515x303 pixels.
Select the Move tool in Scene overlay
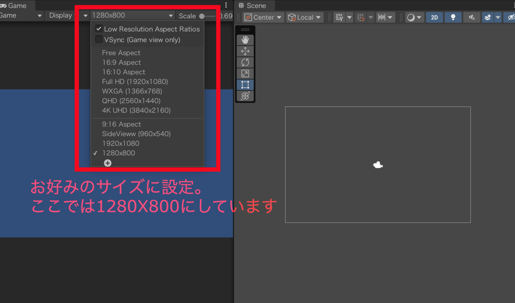pyautogui.click(x=245, y=51)
